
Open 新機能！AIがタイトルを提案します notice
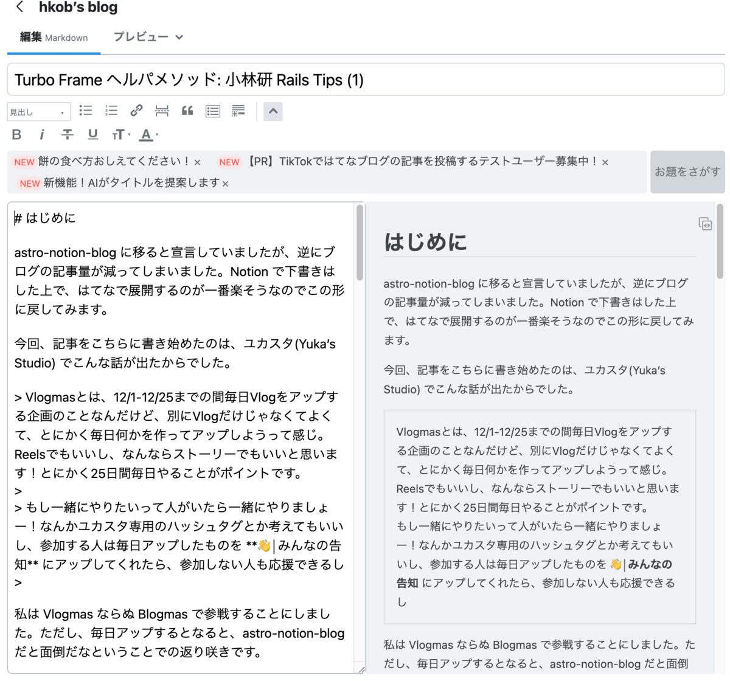point(131,182)
